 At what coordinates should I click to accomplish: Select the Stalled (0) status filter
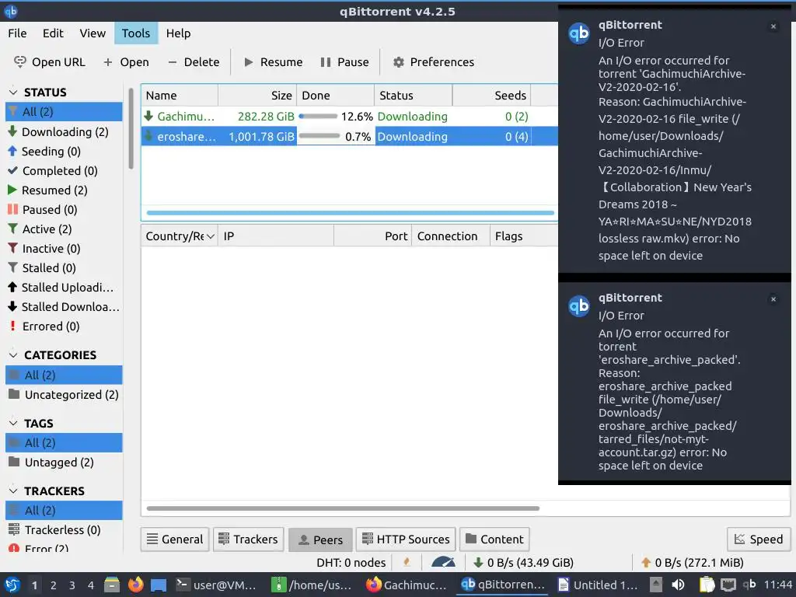click(64, 268)
